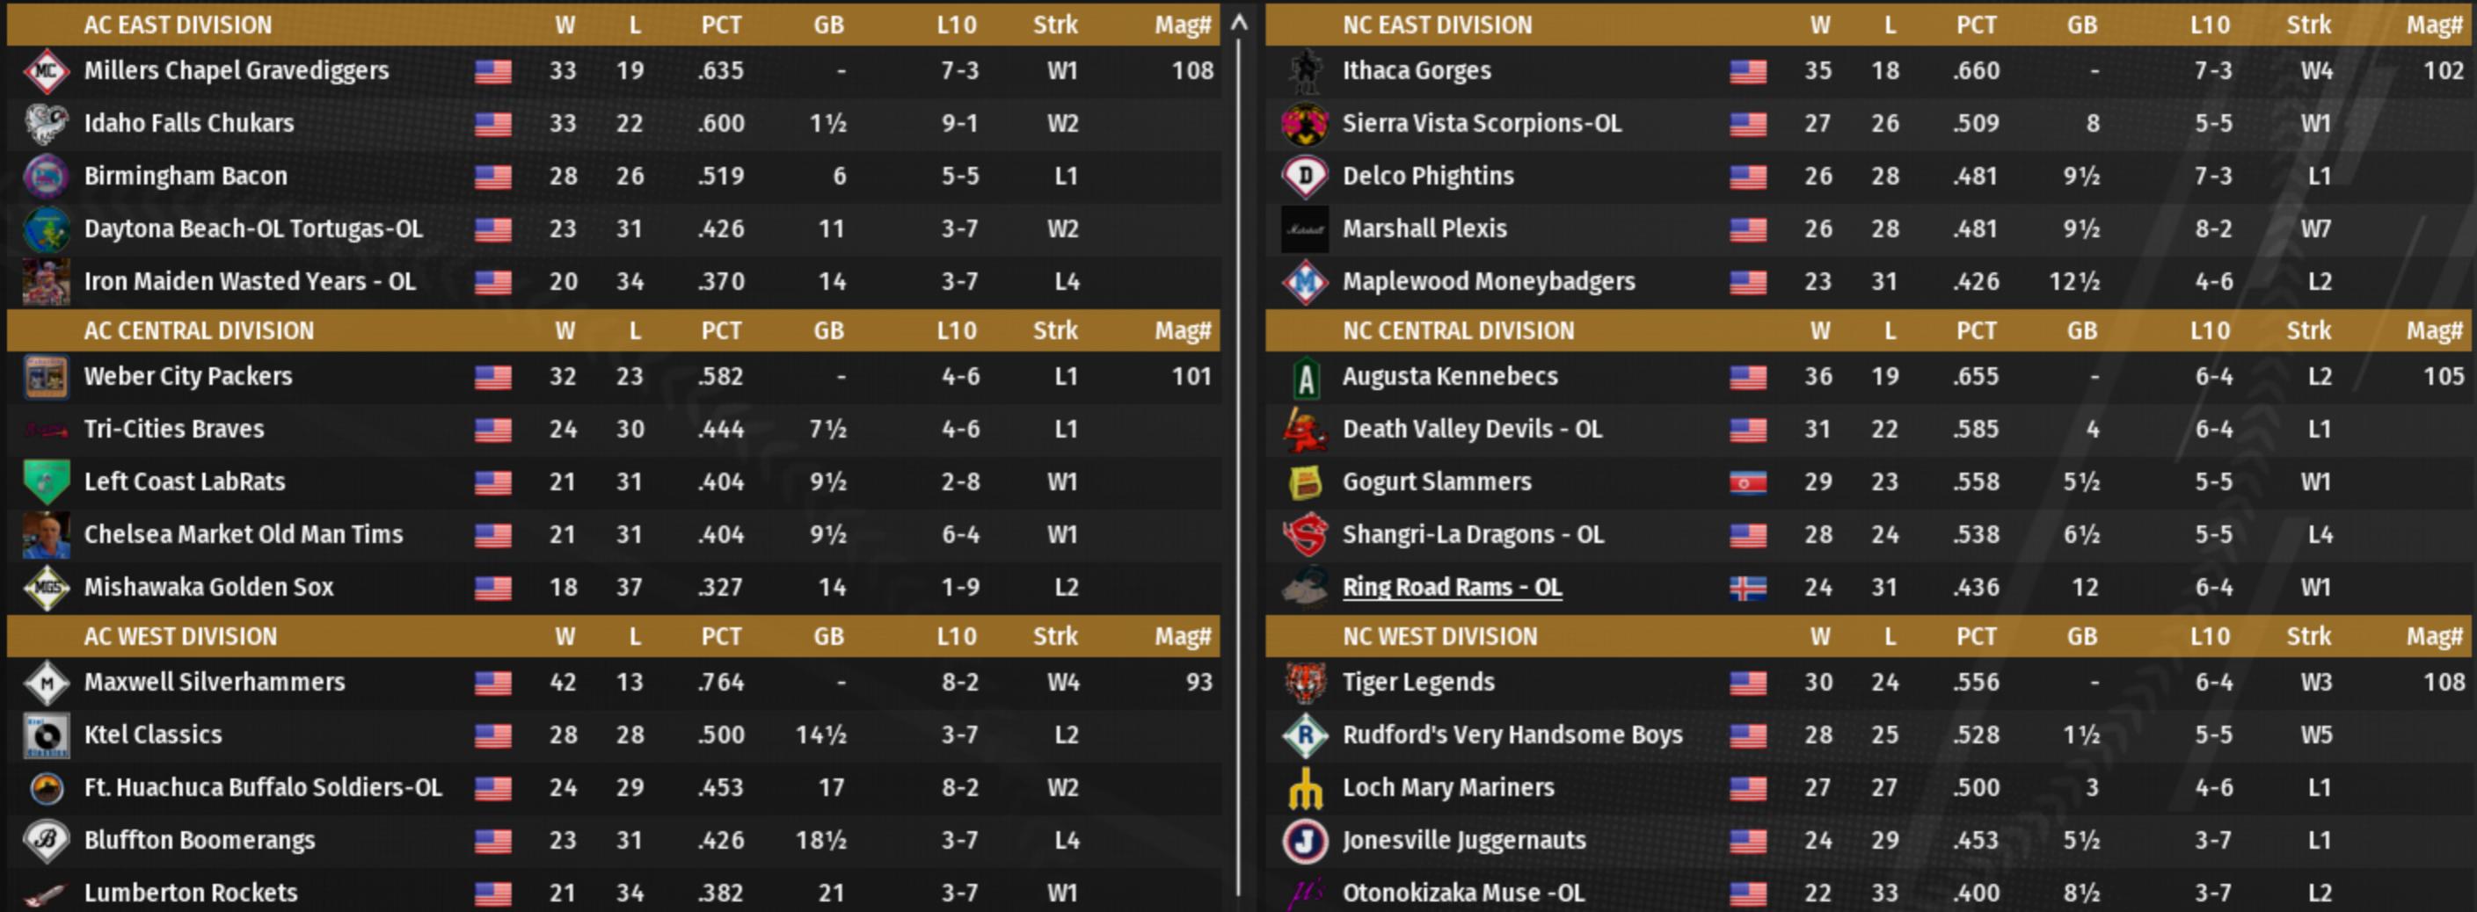Screen dimensions: 2477x912
Task: Open the Ring Road Rams - OL link
Action: (1451, 587)
